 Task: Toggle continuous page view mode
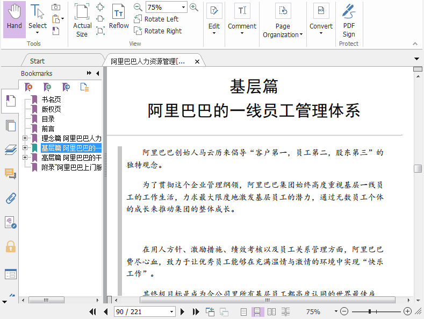(x=257, y=312)
